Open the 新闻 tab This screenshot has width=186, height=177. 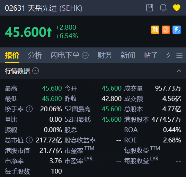(128, 55)
